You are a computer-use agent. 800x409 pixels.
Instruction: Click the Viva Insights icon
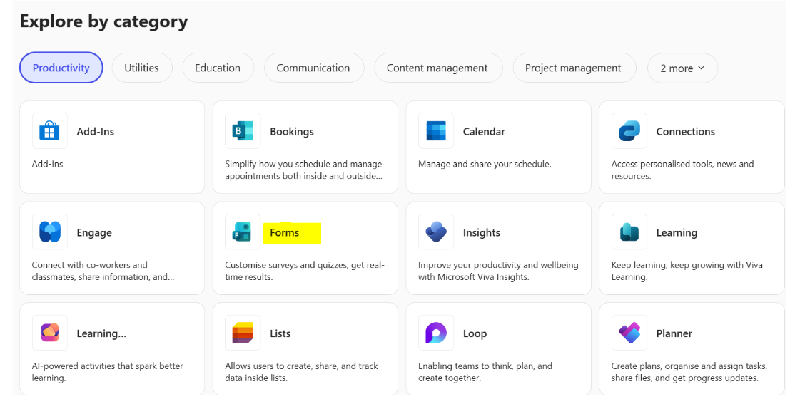436,232
